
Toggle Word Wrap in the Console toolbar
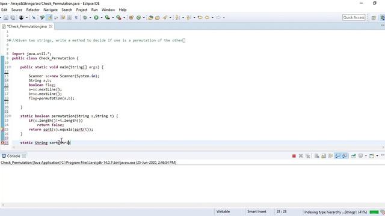(x=330, y=156)
